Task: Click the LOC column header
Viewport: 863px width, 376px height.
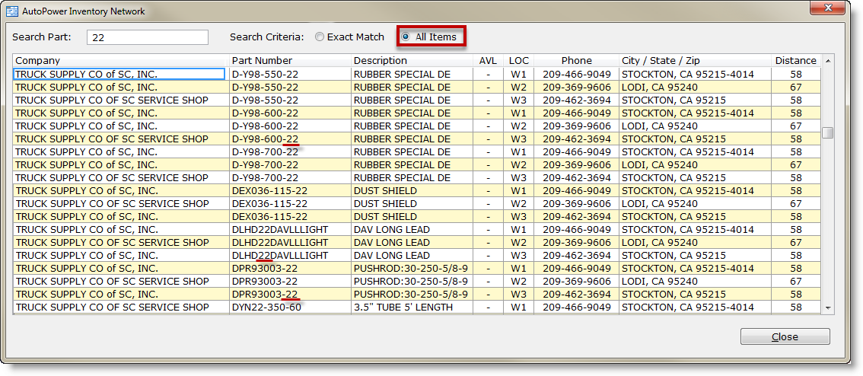Action: coord(518,61)
